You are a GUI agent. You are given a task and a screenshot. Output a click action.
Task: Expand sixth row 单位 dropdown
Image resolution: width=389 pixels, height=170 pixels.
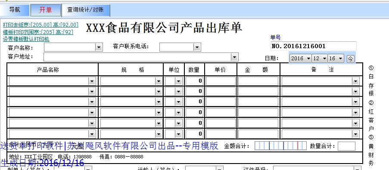tap(178, 134)
